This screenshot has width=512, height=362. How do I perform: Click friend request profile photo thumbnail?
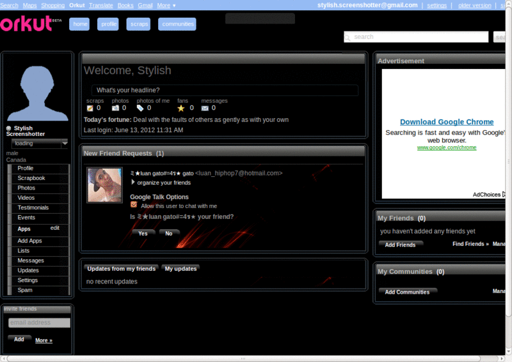click(x=104, y=185)
